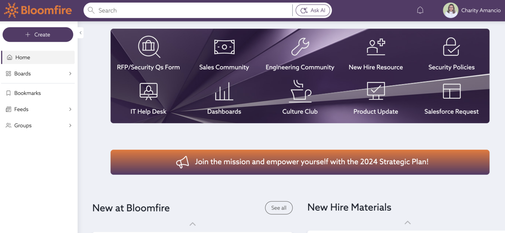This screenshot has width=505, height=233.
Task: Expand the Feeds section
Action: point(38,109)
